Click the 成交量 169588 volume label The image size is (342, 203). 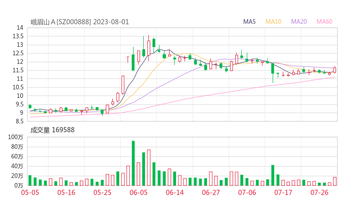point(52,130)
